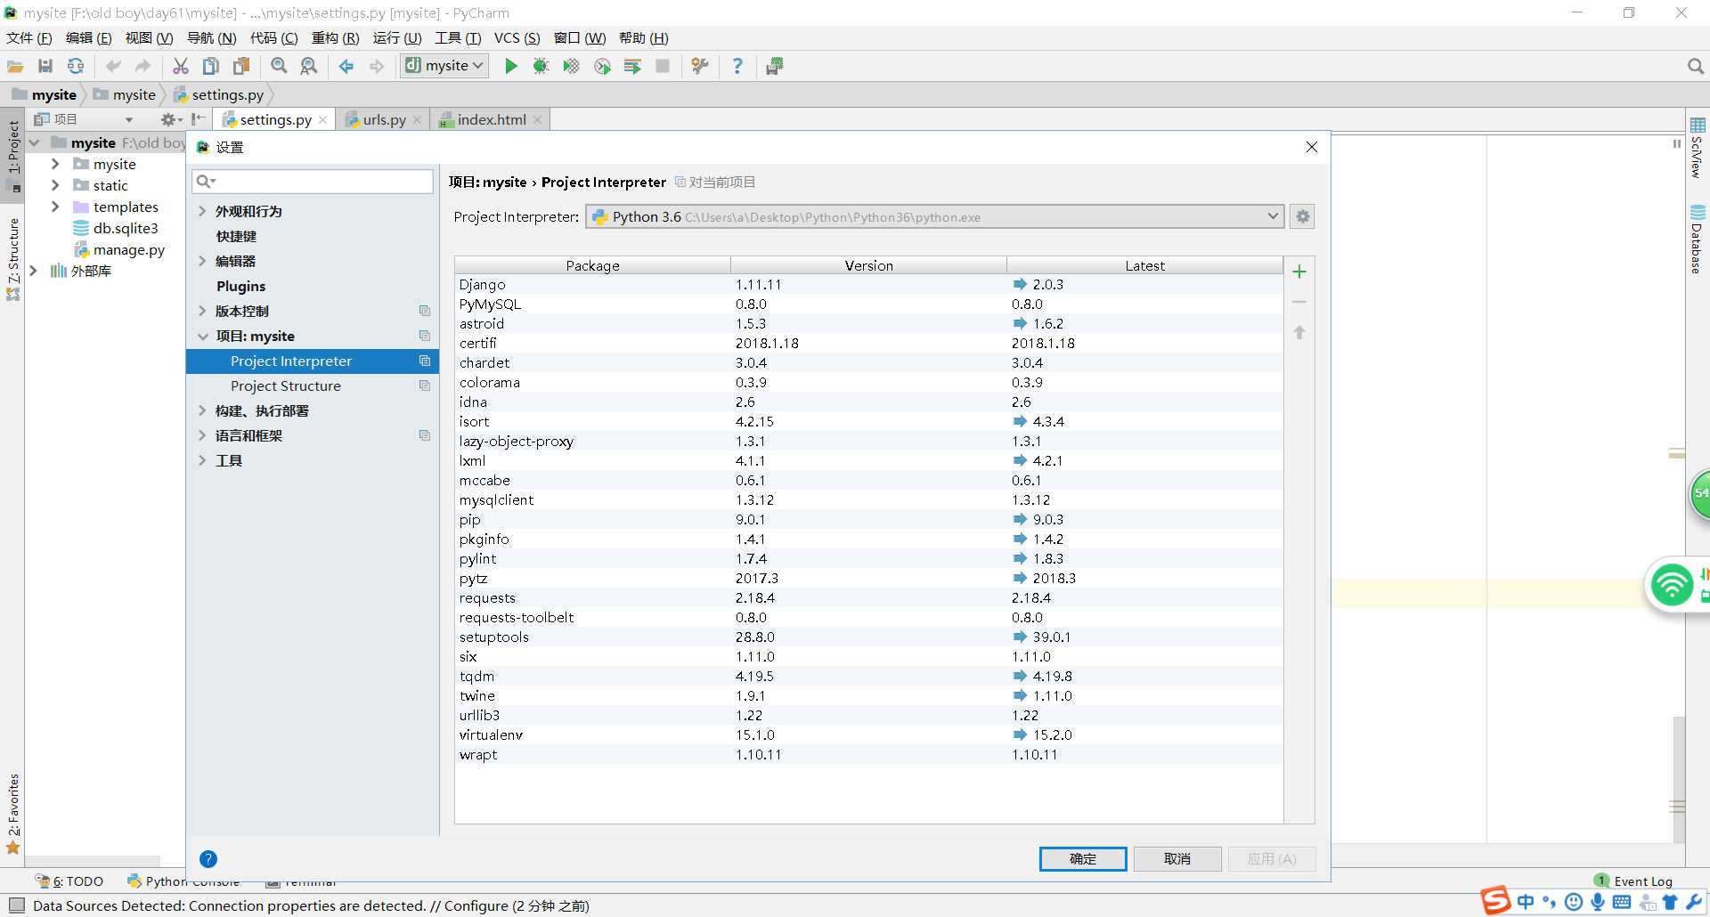
Task: Click the Stop square icon
Action: 663,66
